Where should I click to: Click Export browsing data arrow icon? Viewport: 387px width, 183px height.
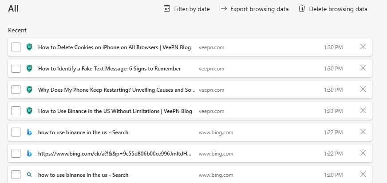click(x=223, y=8)
